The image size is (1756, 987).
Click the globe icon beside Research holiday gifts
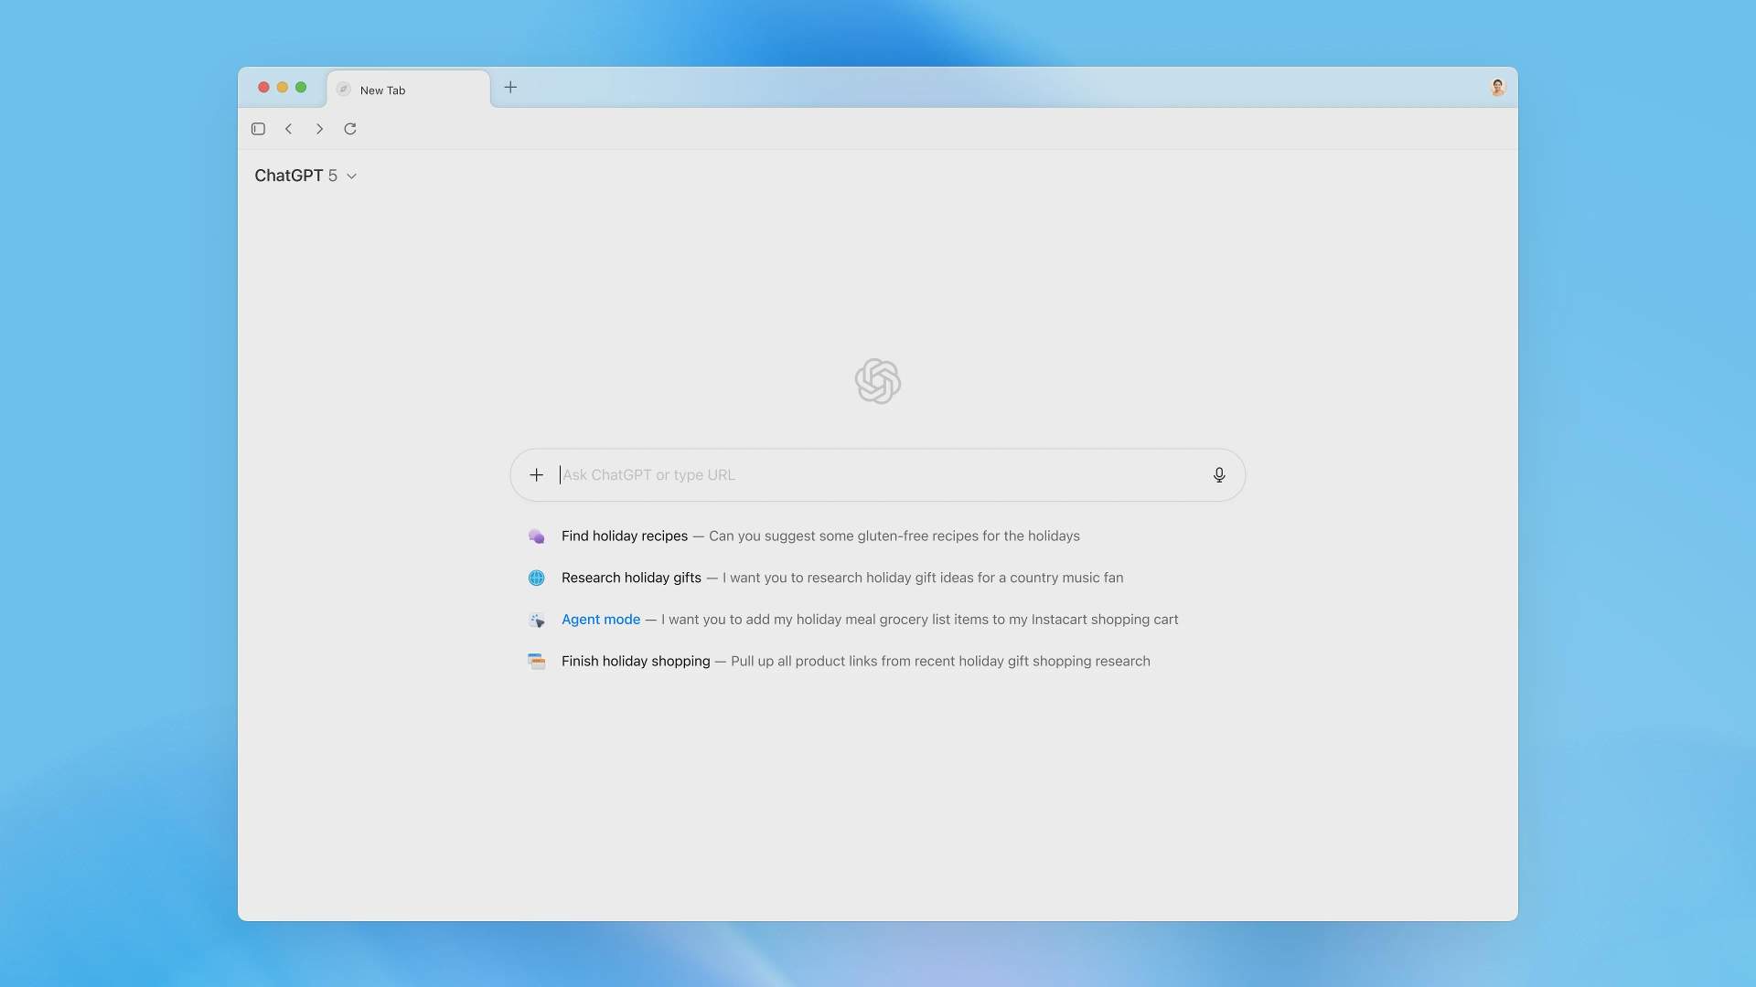pyautogui.click(x=537, y=578)
